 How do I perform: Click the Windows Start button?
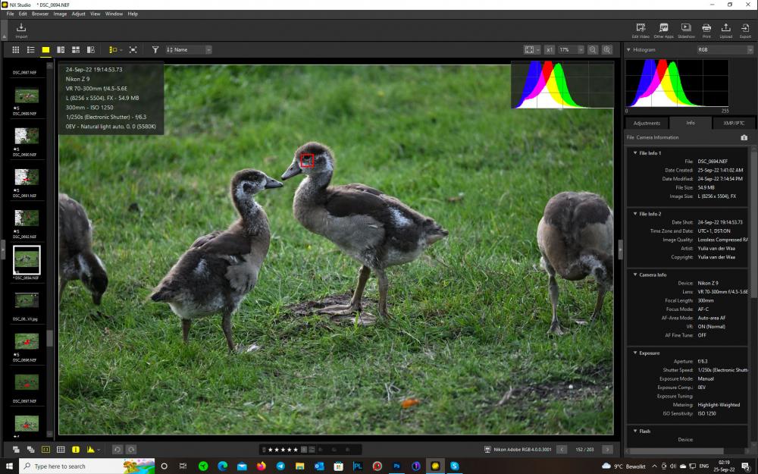[9, 466]
